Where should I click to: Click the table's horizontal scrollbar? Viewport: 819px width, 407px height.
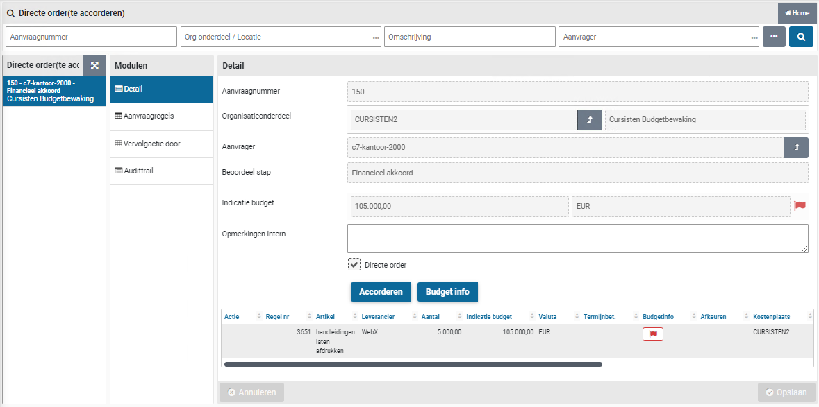(x=413, y=363)
